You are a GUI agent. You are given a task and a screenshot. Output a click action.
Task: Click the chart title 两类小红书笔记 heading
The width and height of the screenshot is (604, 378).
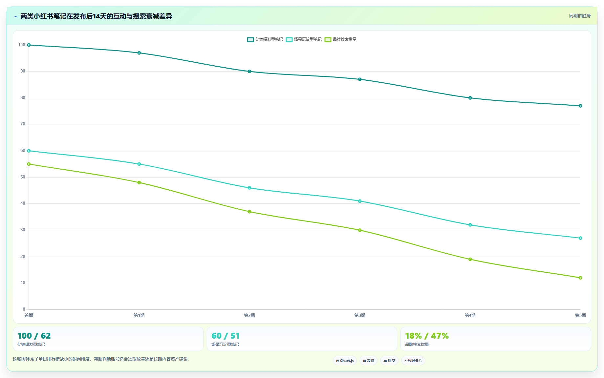click(x=96, y=16)
